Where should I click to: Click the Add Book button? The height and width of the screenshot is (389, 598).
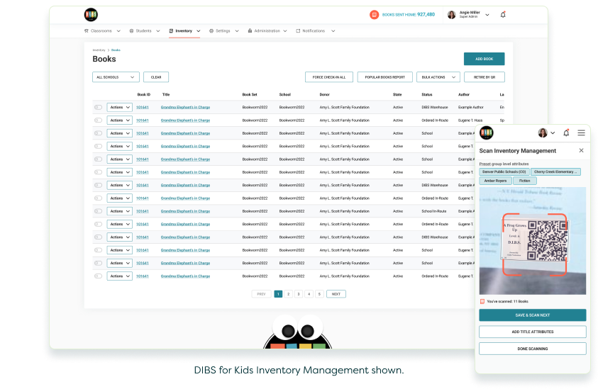[x=484, y=59]
